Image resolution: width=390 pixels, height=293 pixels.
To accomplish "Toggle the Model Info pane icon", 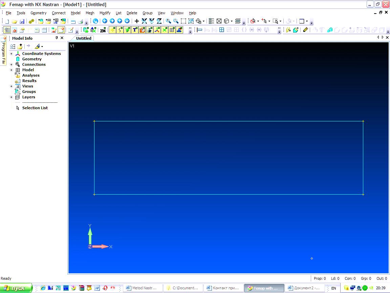I will (x=7, y=30).
